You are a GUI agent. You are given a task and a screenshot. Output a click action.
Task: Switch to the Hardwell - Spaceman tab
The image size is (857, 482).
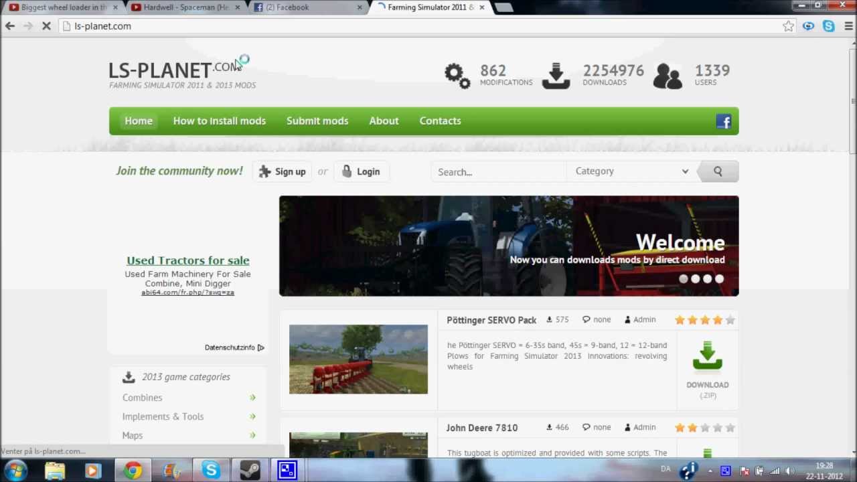[x=185, y=7]
